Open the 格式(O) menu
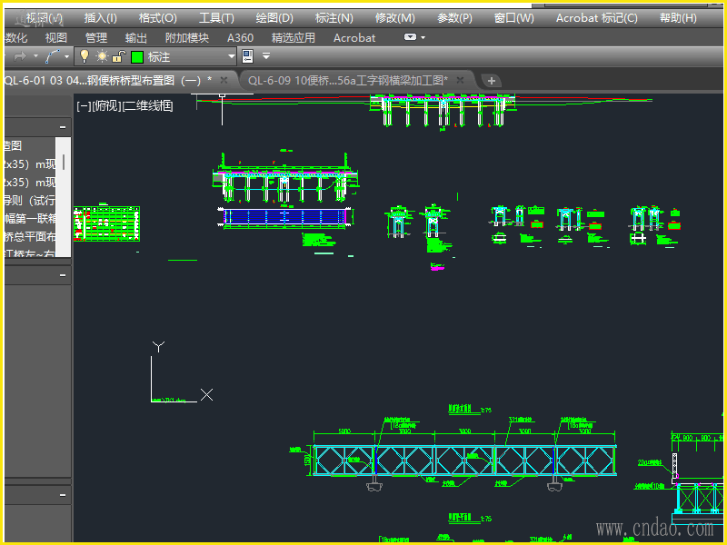This screenshot has width=727, height=545. click(x=157, y=18)
